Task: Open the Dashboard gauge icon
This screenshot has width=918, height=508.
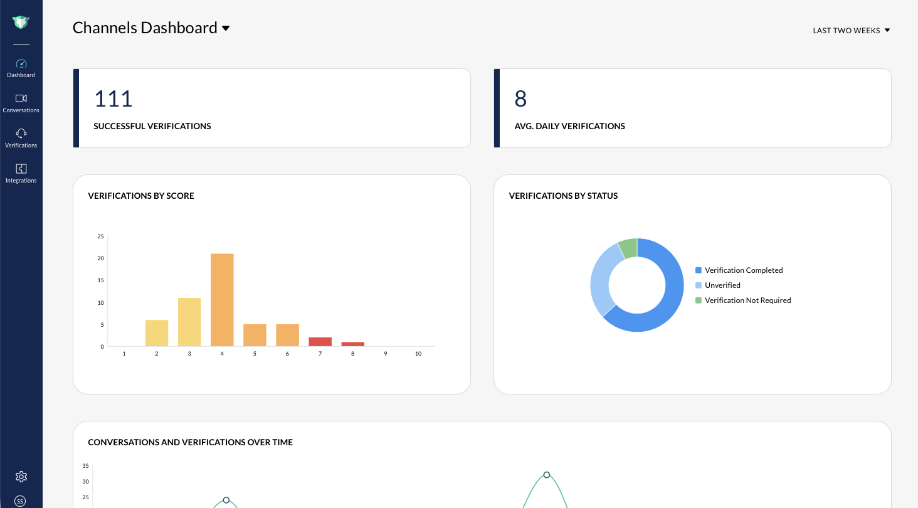Action: tap(21, 64)
